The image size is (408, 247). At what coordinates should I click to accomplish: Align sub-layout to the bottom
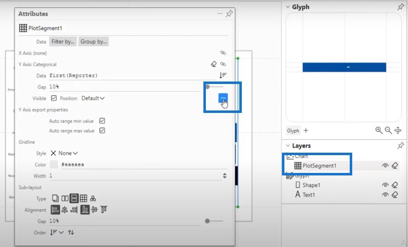(x=85, y=209)
